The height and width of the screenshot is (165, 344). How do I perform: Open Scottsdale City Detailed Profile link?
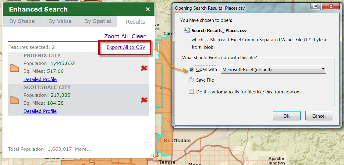(40, 111)
